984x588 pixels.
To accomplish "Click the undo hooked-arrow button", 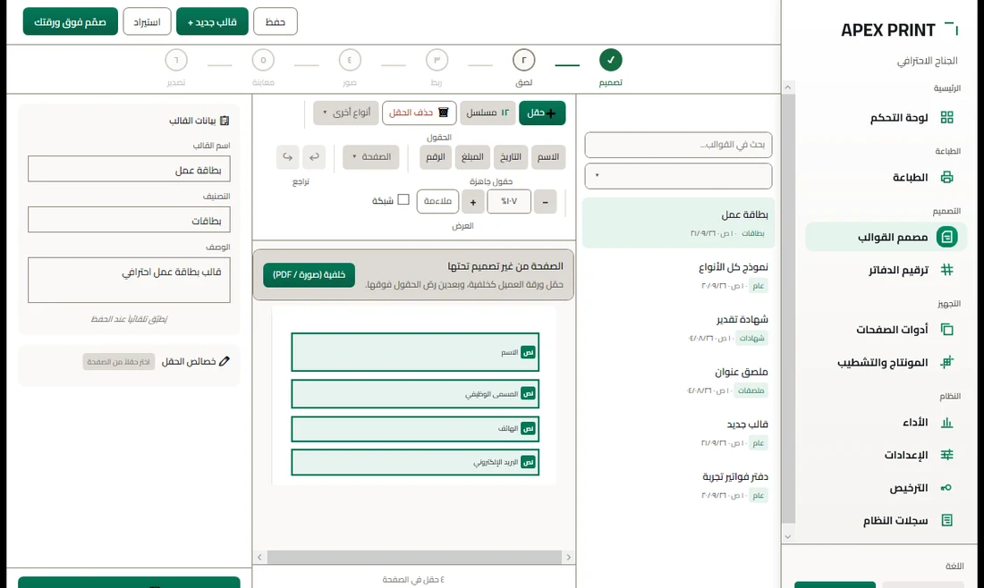I will (314, 156).
